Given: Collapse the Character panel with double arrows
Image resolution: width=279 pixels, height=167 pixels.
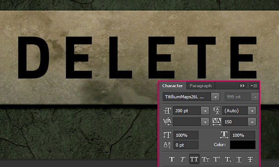Looking at the screenshot, I should [242, 86].
